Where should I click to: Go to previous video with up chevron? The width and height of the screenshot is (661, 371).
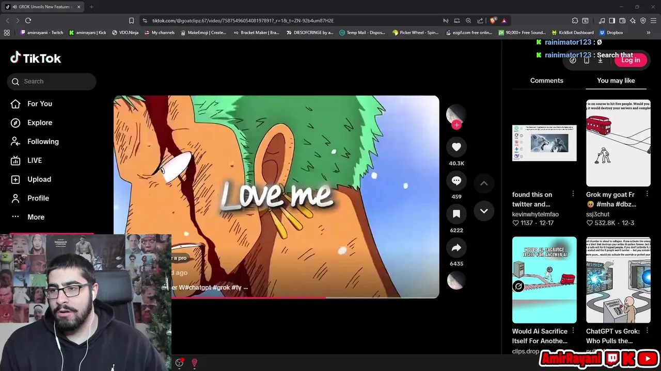(484, 183)
